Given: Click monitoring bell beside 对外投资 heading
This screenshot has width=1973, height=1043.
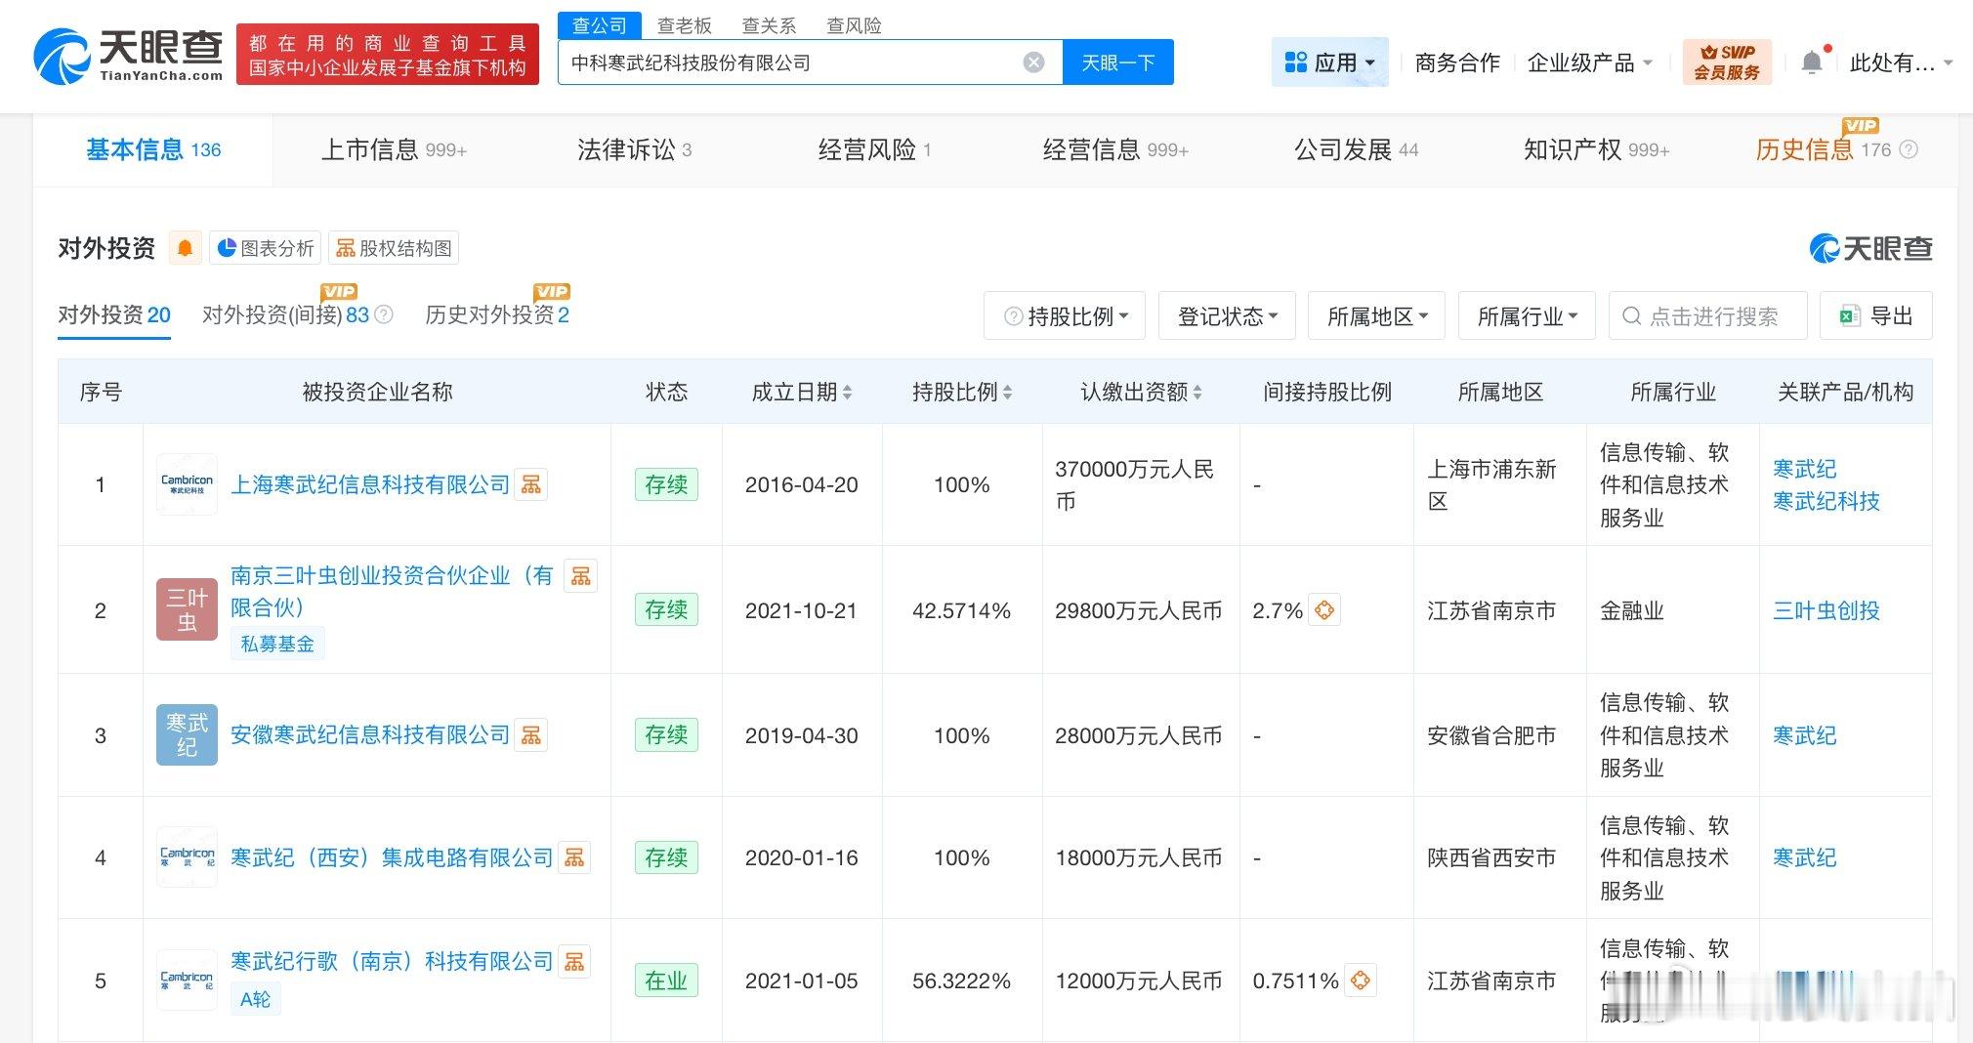Looking at the screenshot, I should [x=186, y=247].
